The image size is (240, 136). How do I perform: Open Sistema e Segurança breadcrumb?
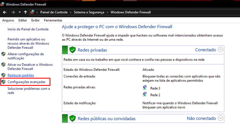pyautogui.click(x=89, y=12)
